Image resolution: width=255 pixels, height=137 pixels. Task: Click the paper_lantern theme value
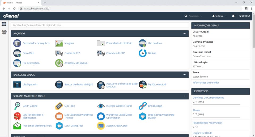200,77
